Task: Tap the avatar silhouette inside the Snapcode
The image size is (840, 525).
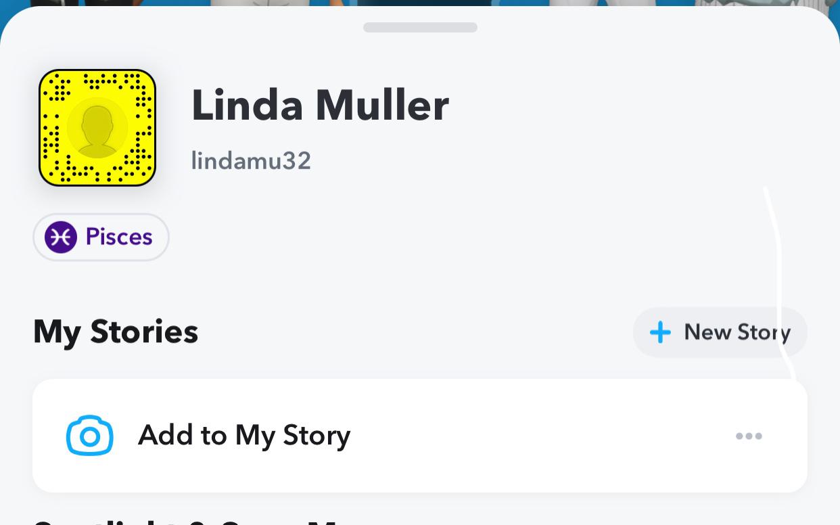Action: point(97,128)
